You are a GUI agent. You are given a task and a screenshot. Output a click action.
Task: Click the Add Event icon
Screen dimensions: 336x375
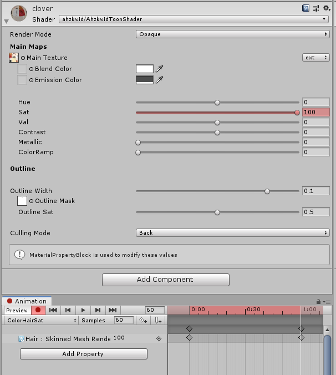click(158, 320)
